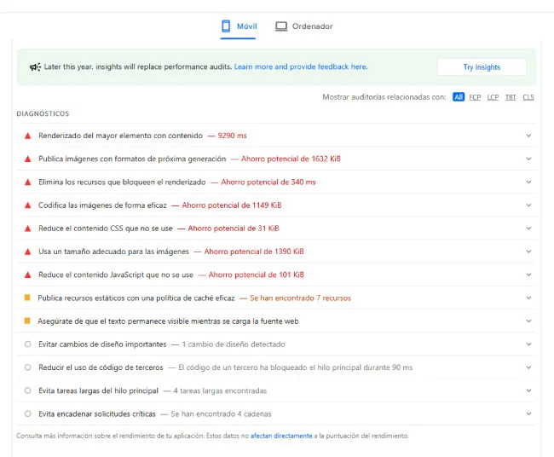
Task: Click Ahorro potencial de 31 KiB text
Action: 234,228
